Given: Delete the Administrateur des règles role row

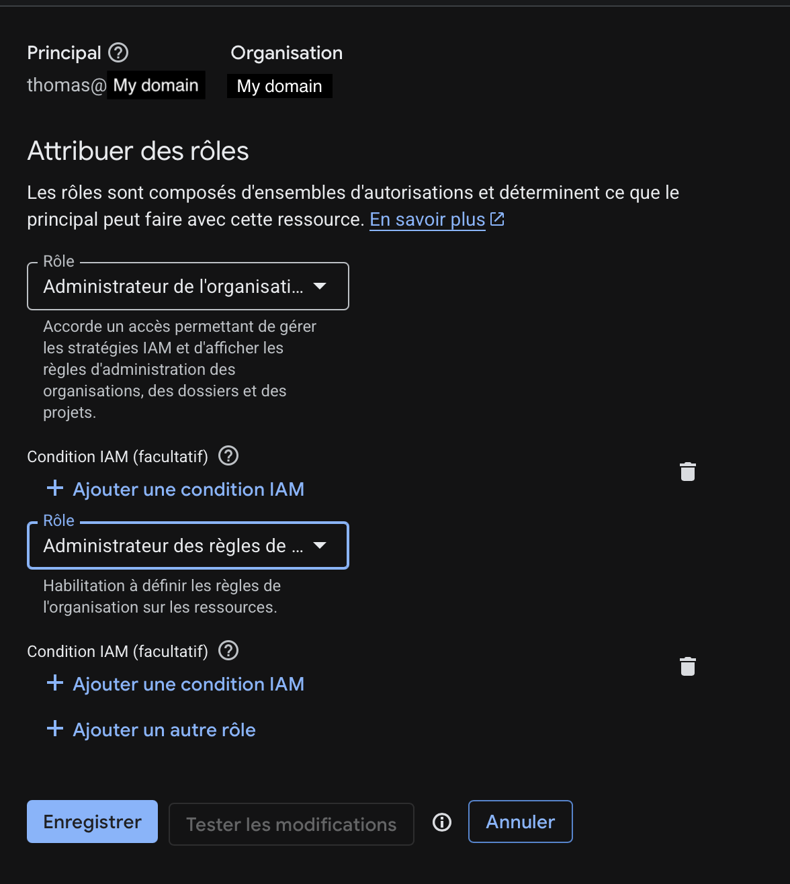Looking at the screenshot, I should [687, 666].
